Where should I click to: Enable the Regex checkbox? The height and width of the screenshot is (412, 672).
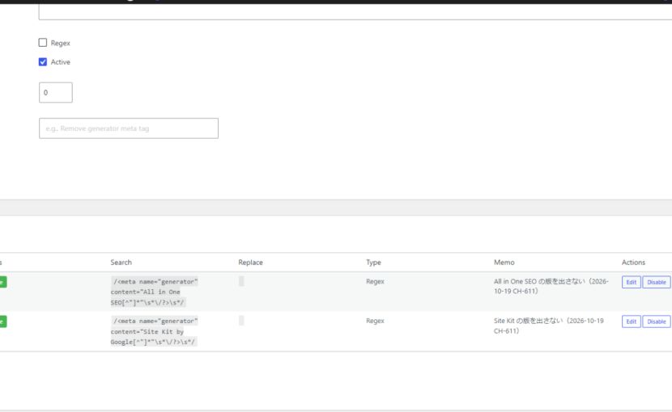click(43, 43)
